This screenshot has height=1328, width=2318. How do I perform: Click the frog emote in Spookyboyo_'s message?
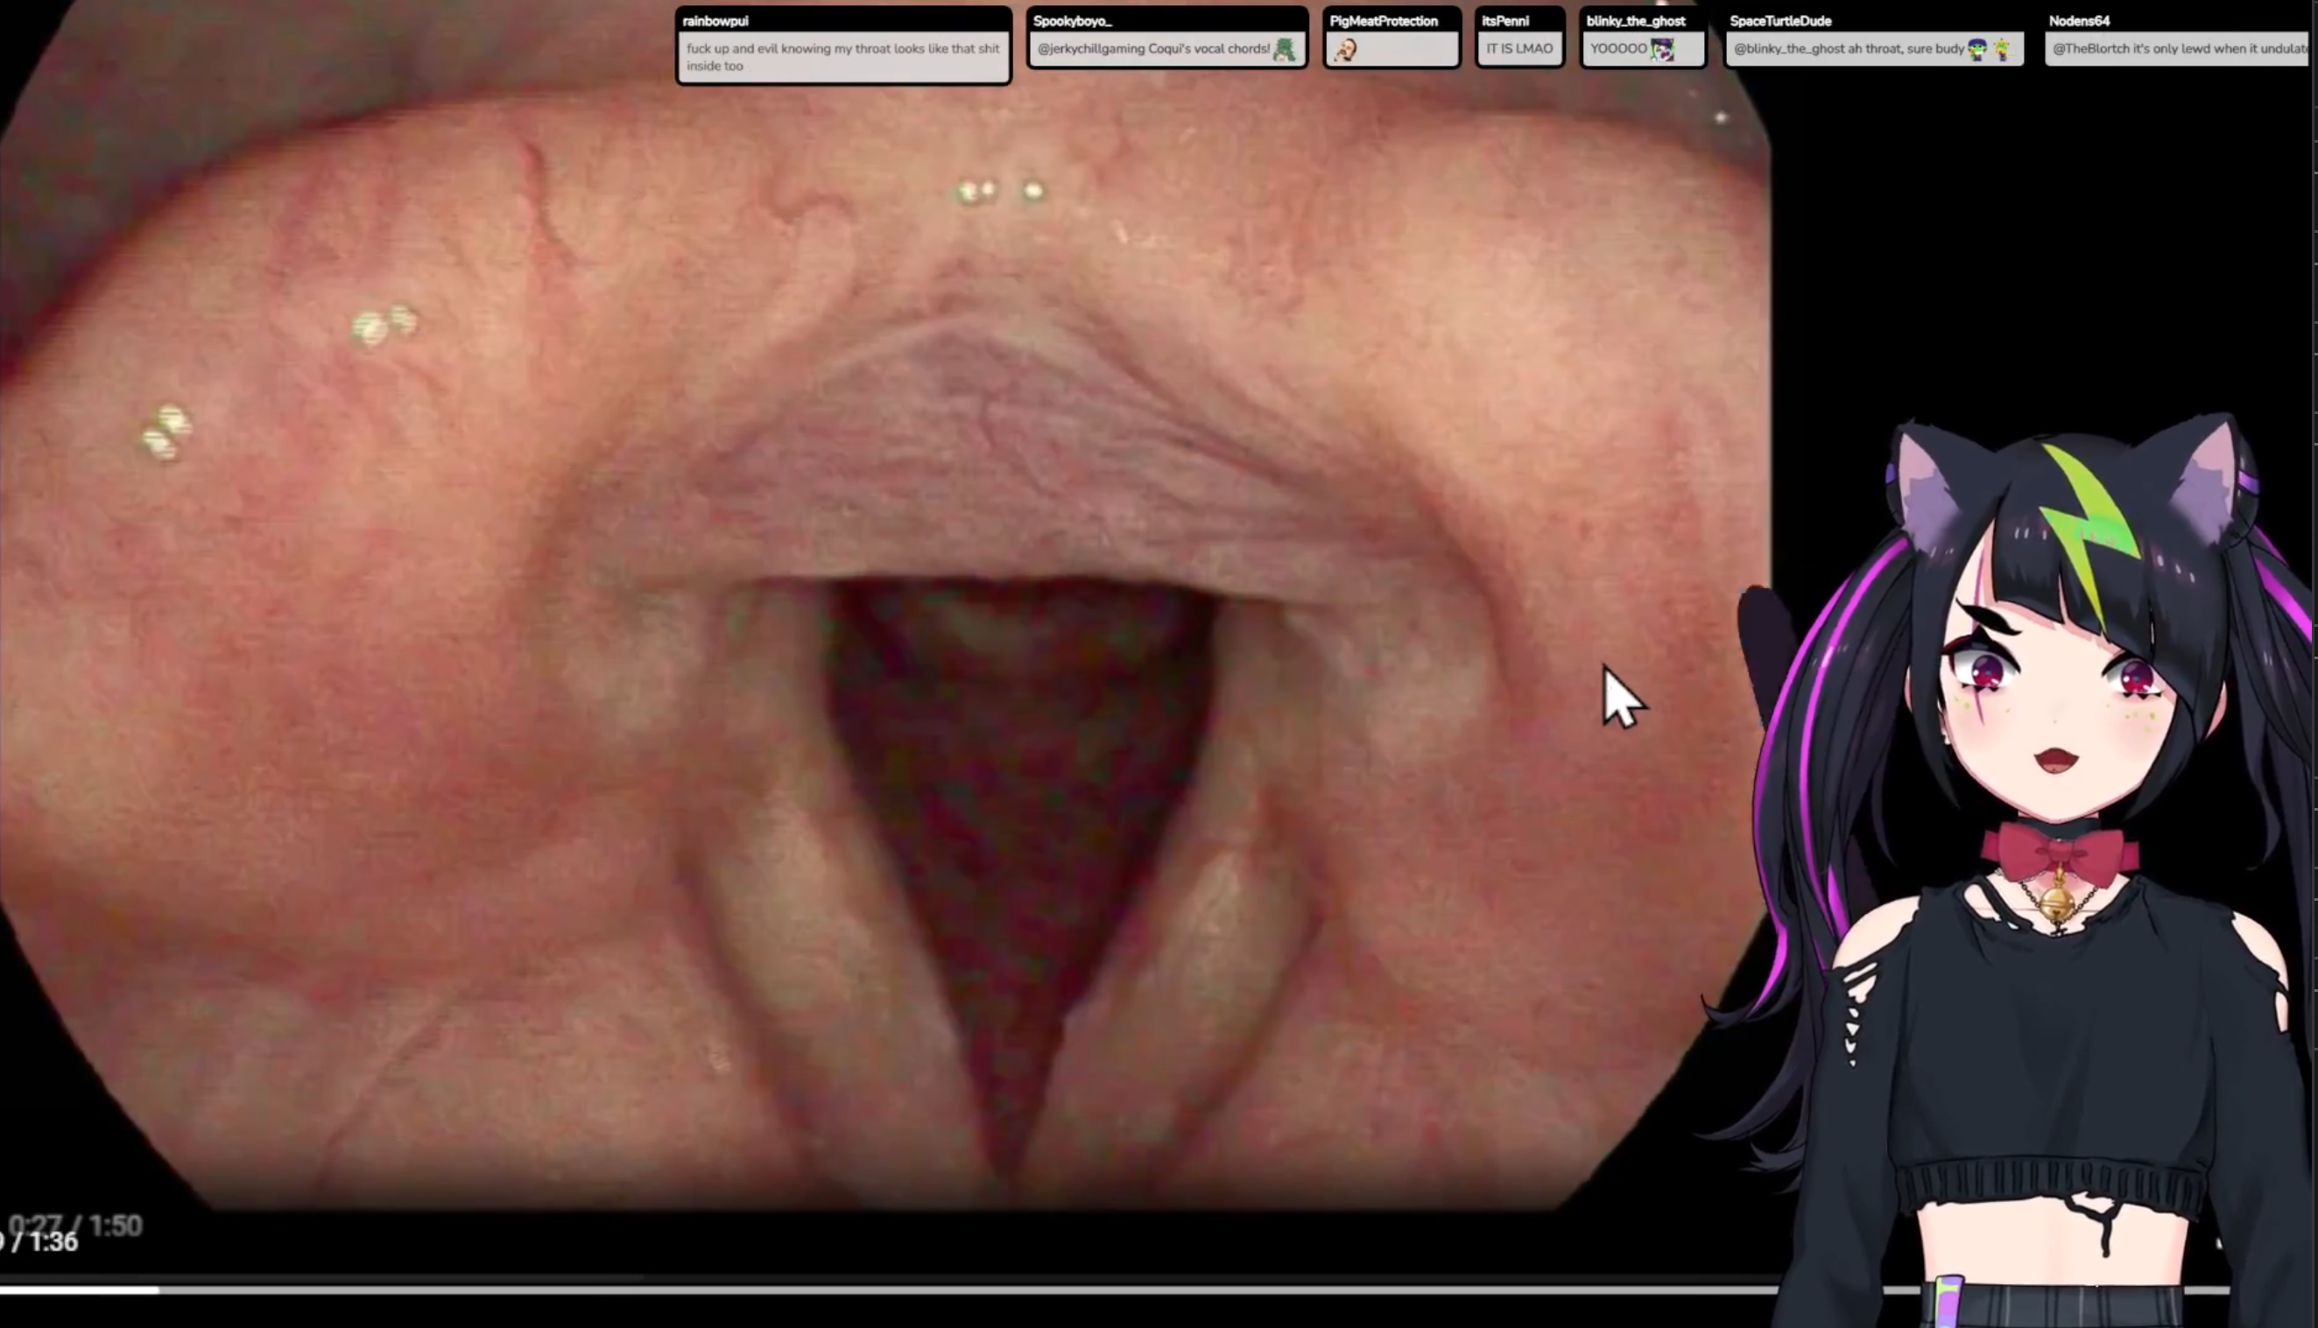(1285, 49)
